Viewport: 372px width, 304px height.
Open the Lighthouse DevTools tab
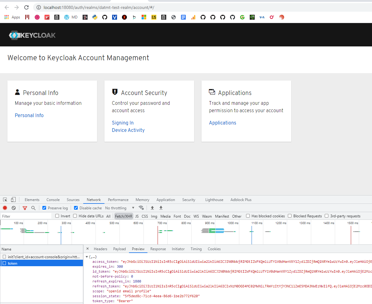click(x=214, y=199)
